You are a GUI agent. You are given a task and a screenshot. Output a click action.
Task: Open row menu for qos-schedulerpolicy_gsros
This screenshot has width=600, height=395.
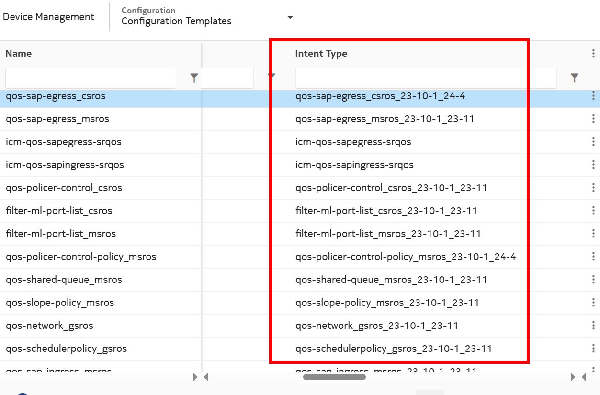coord(593,349)
